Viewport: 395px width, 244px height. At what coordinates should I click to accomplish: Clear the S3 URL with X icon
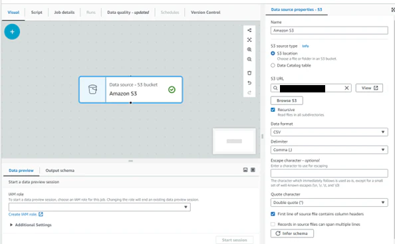click(x=346, y=88)
